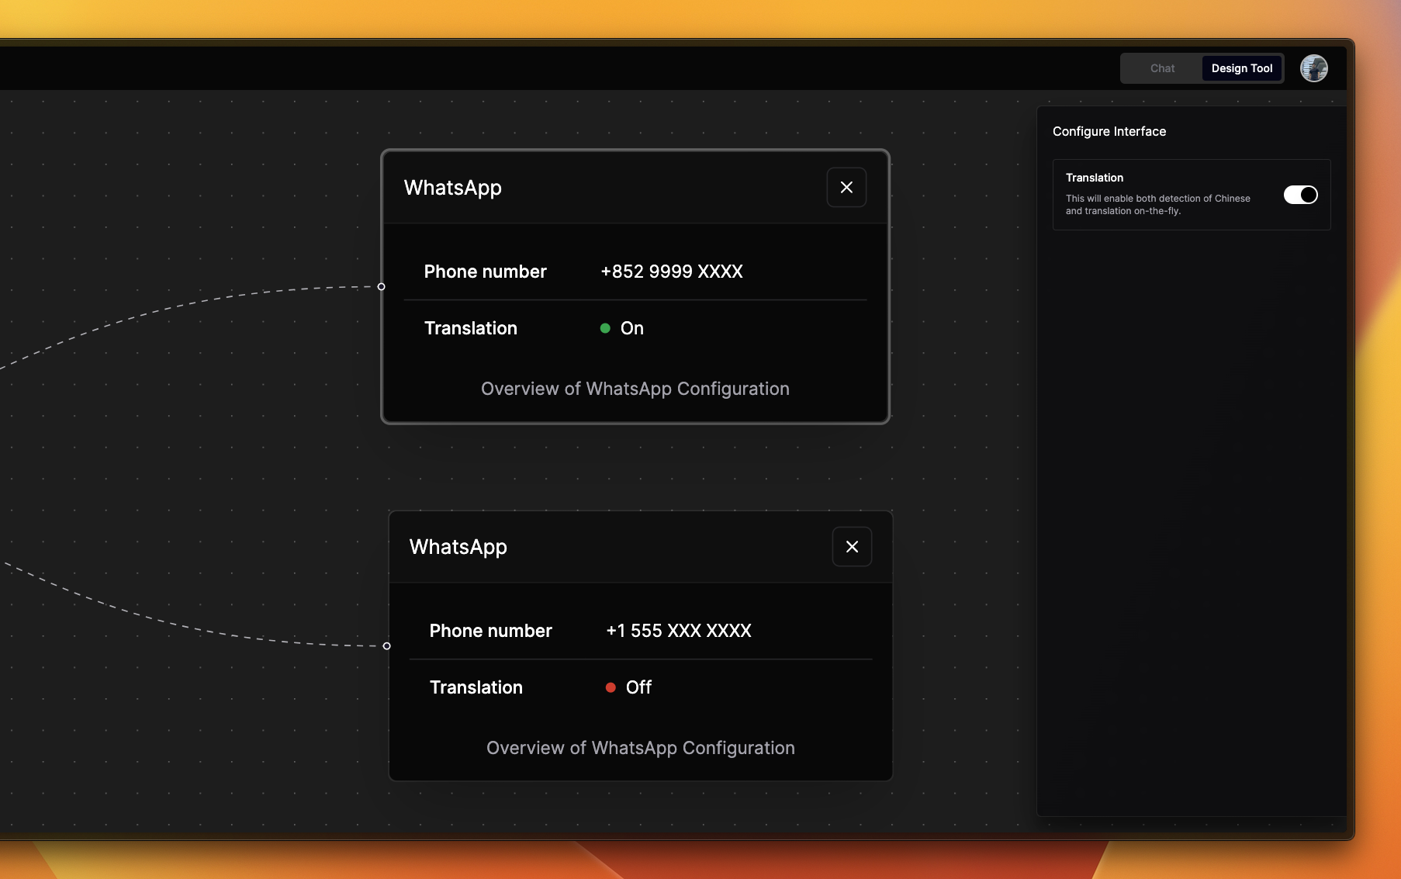Click Overview of WhatsApp Configuration in lower card
This screenshot has height=879, width=1401.
(x=641, y=748)
